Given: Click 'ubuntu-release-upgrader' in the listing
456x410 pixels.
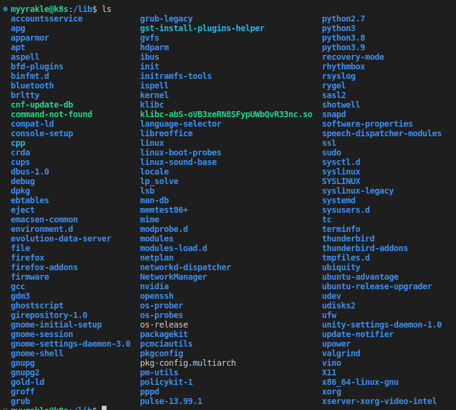Looking at the screenshot, I should pyautogui.click(x=377, y=287).
